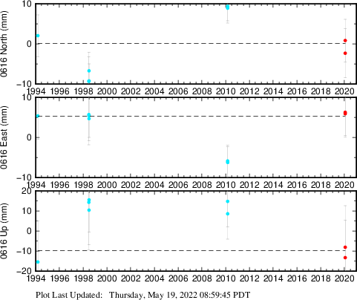Click the dashed zero line in North plot

pos(196,44)
